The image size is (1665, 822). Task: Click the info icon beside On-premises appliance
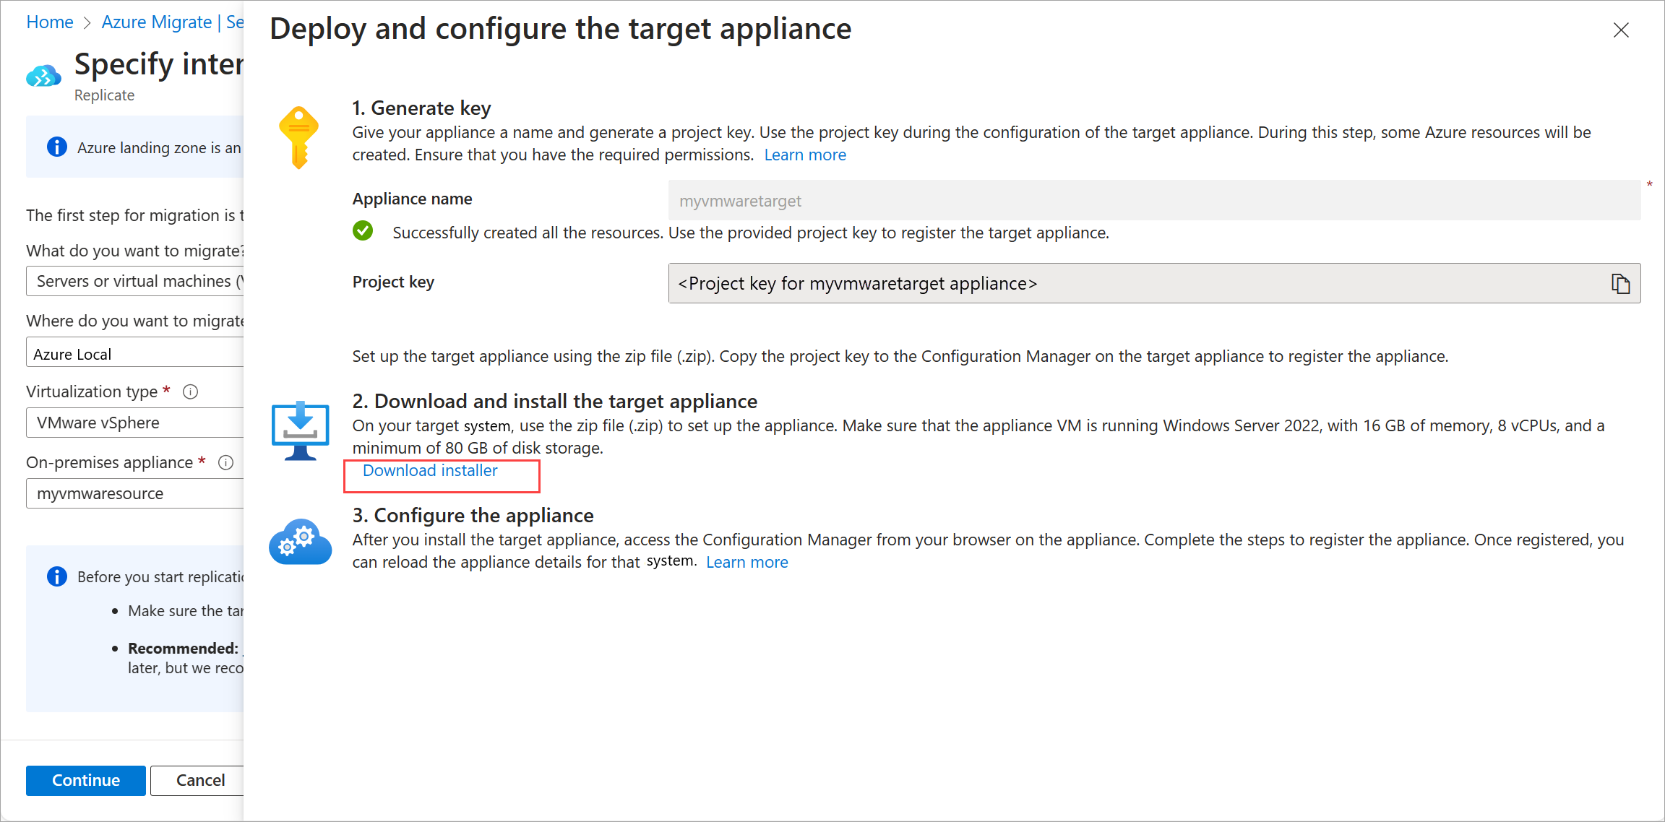click(x=225, y=462)
